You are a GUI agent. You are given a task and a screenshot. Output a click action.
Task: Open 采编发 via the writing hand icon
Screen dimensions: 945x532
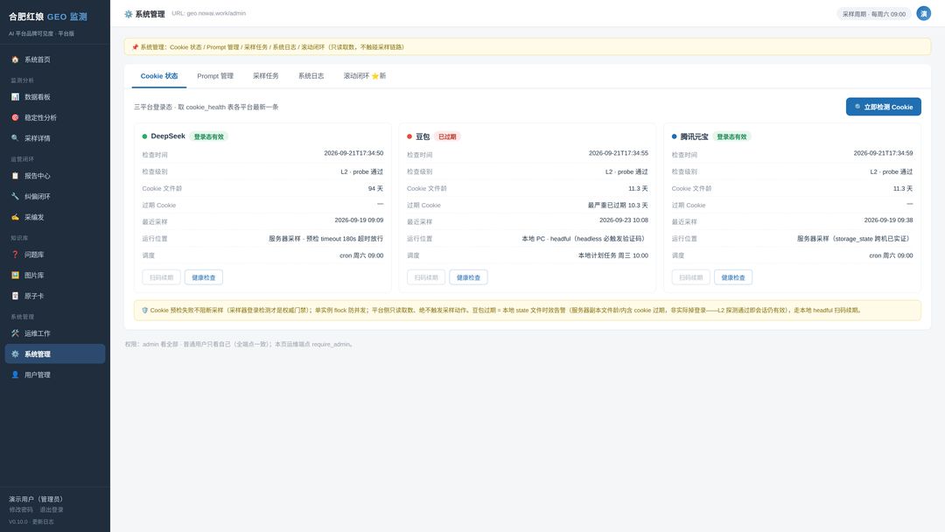[15, 217]
